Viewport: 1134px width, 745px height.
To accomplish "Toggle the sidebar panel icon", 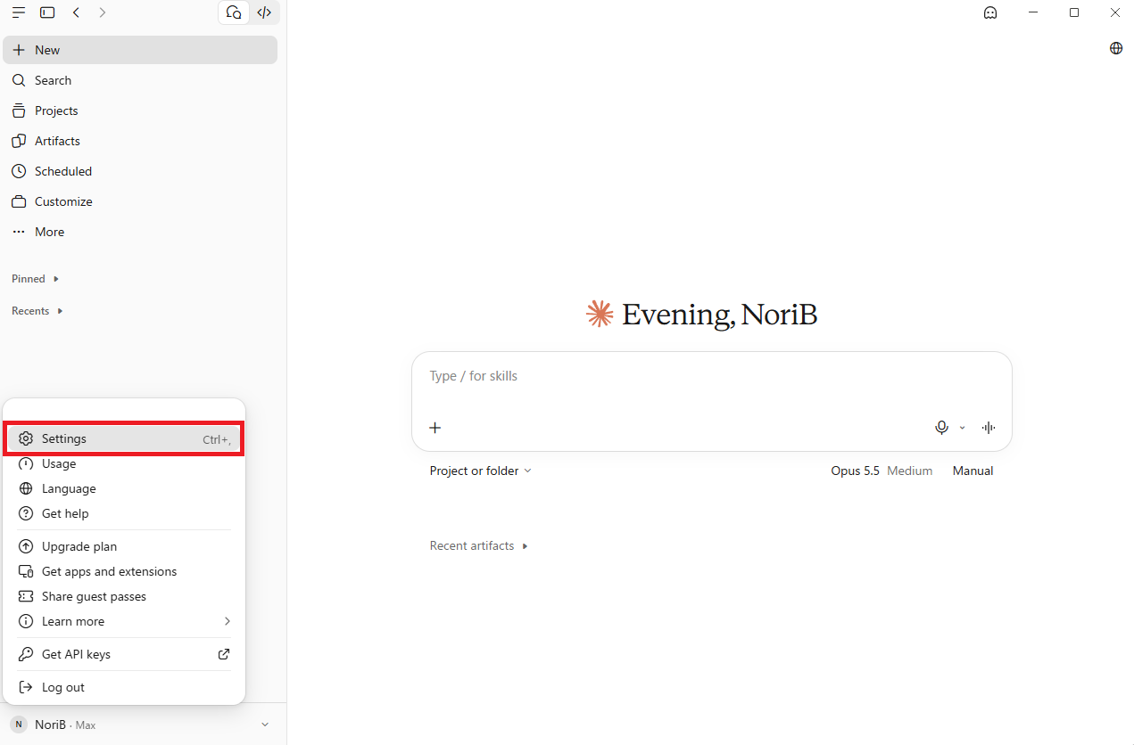I will tap(47, 12).
